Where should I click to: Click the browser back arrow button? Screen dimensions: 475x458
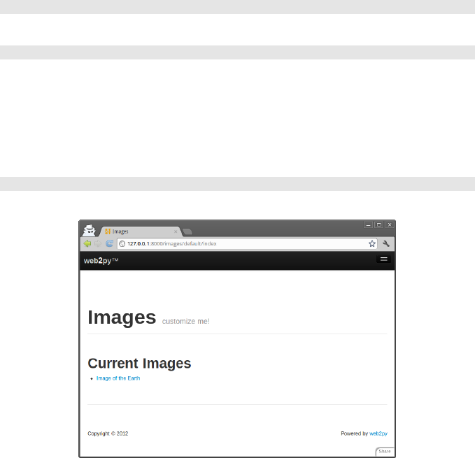click(87, 243)
